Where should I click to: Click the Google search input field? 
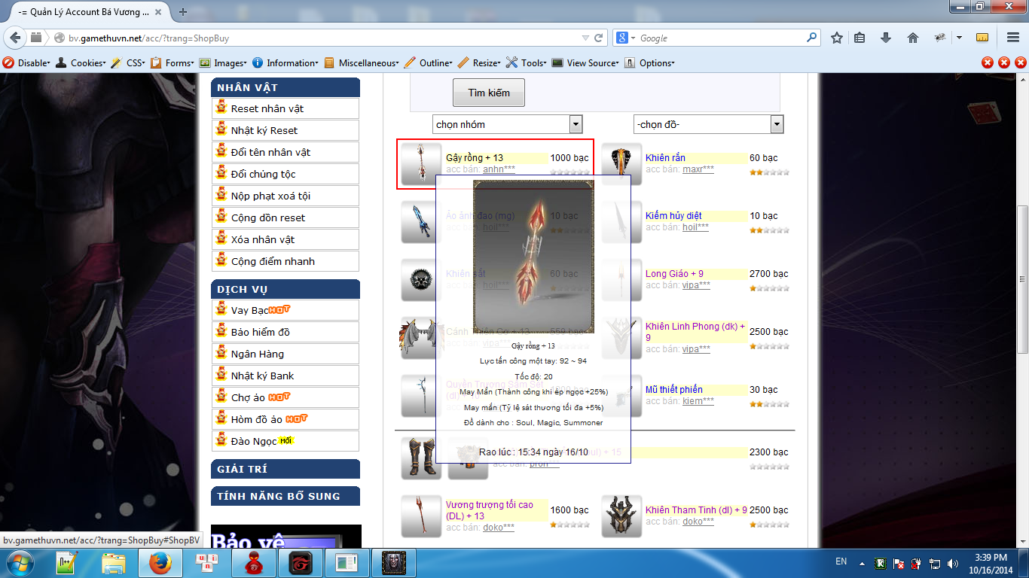pos(721,38)
